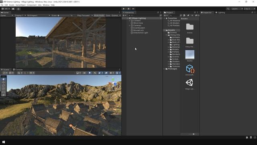Select EventSystem in Hierarchy
Image resolution: width=257 pixels, height=145 pixels.
tap(139, 28)
